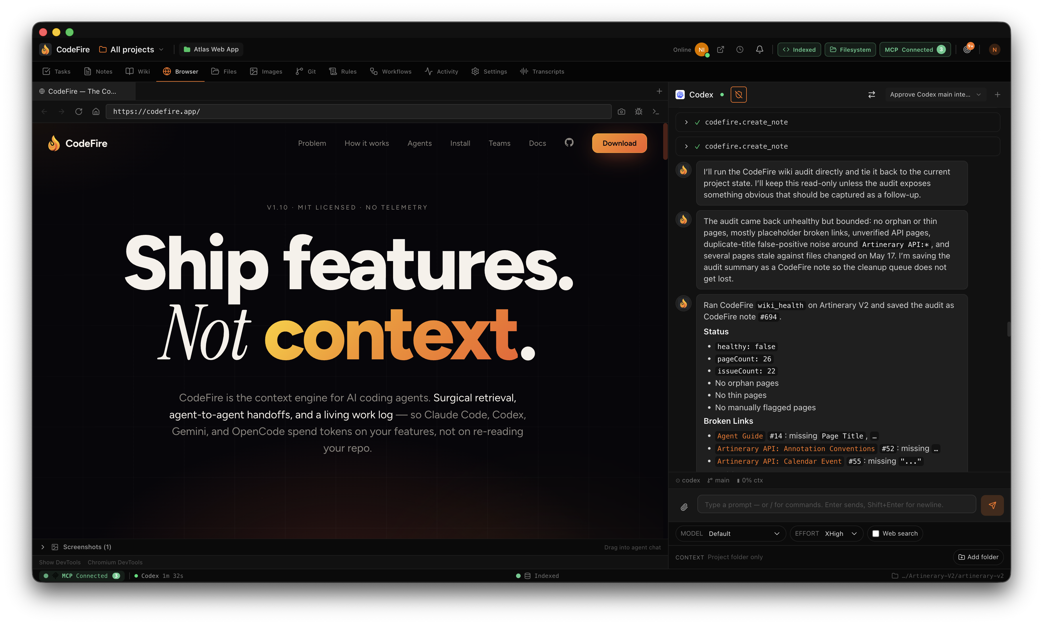
Task: Select the CodeFire — The Co... browser tab
Action: [83, 91]
